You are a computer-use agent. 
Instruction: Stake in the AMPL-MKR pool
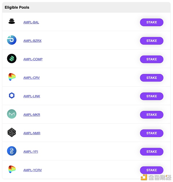(152, 115)
